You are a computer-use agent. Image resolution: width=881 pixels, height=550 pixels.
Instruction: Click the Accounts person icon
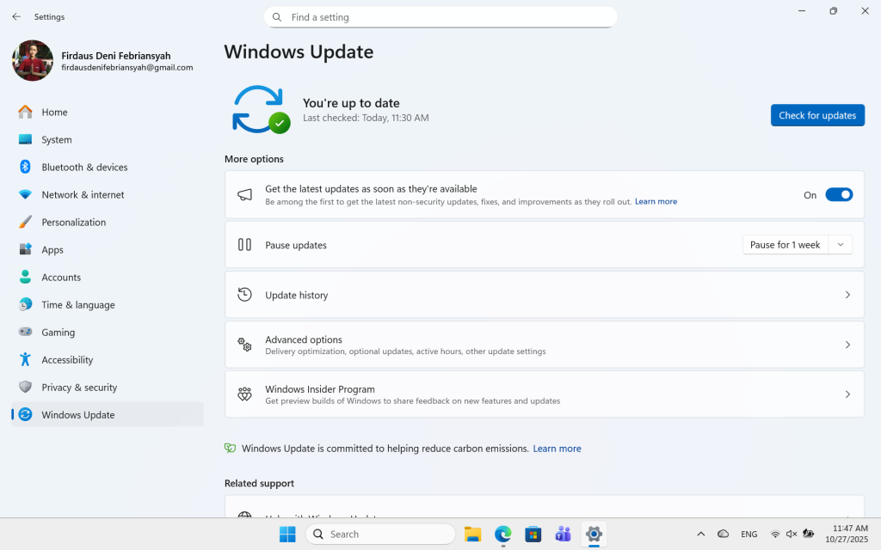(25, 277)
